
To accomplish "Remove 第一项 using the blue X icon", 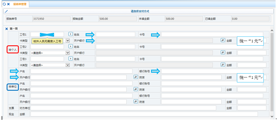I will [7, 28].
